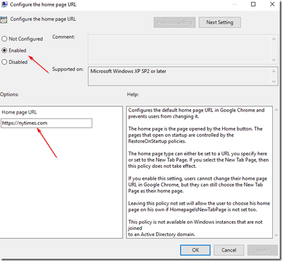Click the Supported on up scroll arrow
This screenshot has height=261, width=282.
[x=274, y=71]
